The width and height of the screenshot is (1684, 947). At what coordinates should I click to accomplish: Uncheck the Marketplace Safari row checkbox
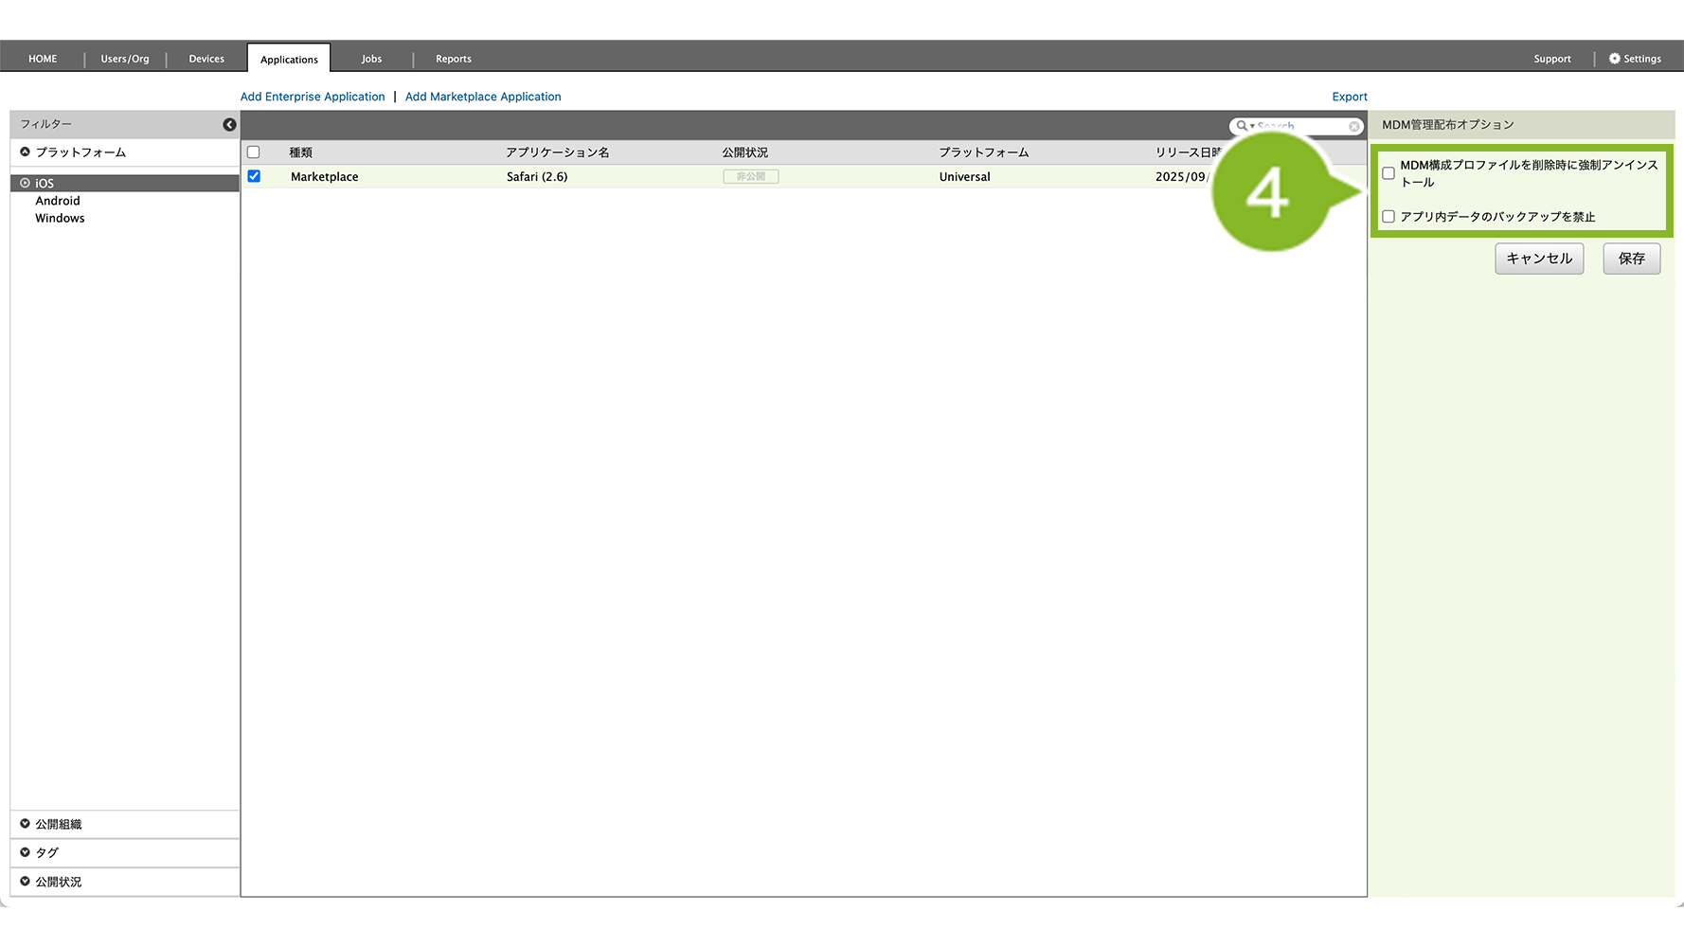[254, 176]
